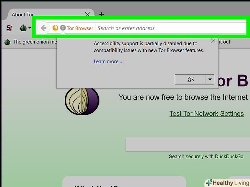Open a new tab with the plus button
This screenshot has height=187, width=250.
pyautogui.click(x=102, y=14)
